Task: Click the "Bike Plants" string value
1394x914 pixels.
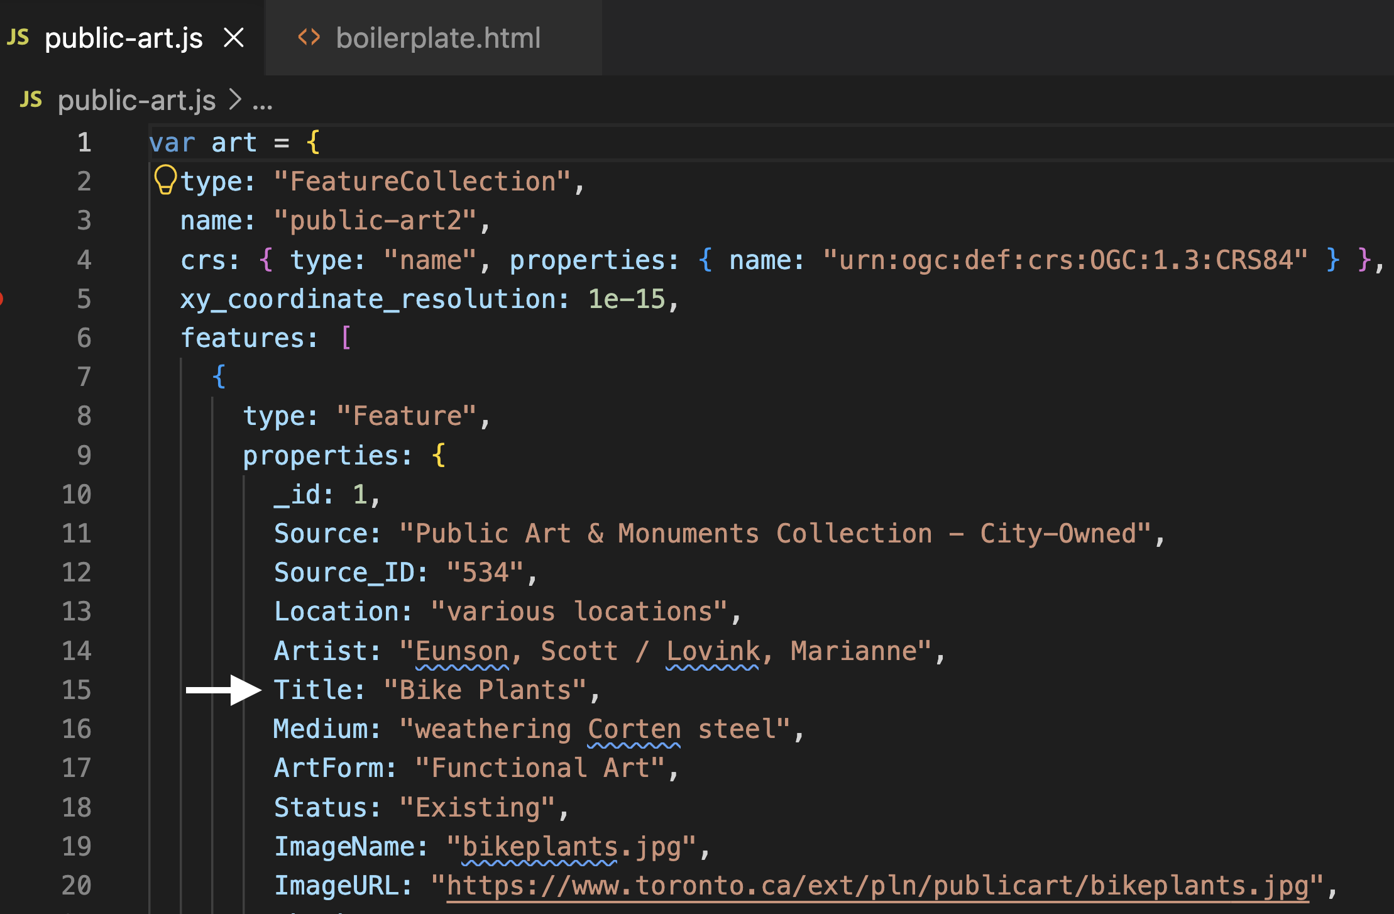Action: (485, 690)
